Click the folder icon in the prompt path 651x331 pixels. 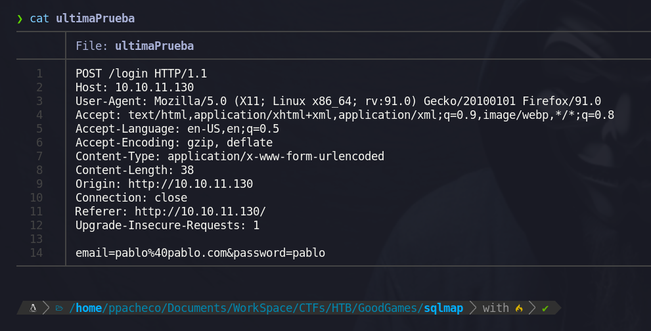[59, 308]
